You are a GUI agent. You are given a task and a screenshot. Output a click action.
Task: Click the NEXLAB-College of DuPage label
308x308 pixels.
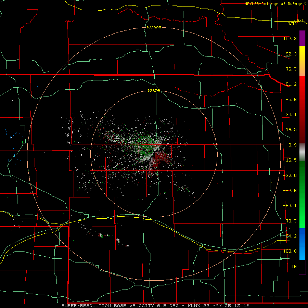(x=273, y=4)
